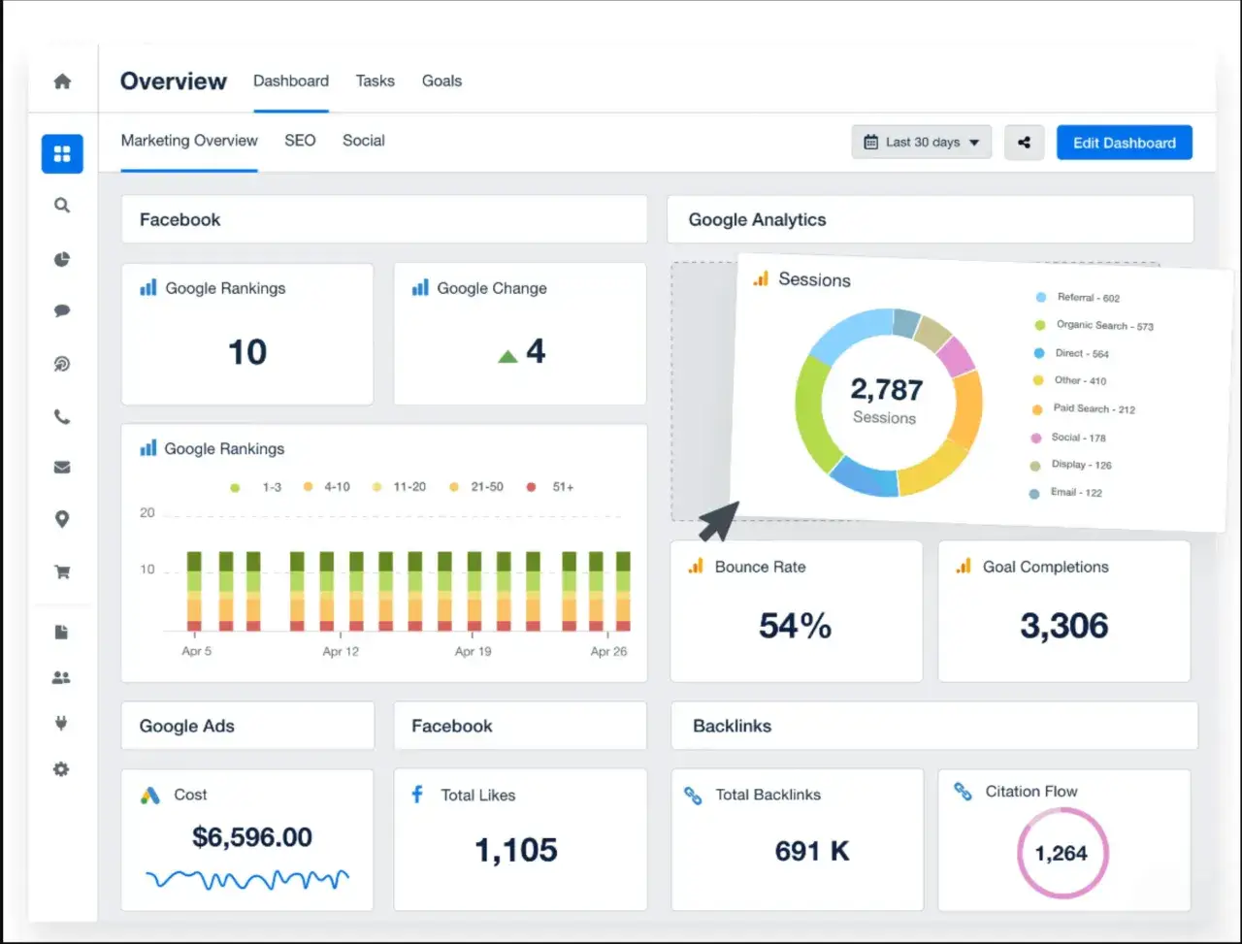
Task: Switch to the Goals tab
Action: [441, 81]
